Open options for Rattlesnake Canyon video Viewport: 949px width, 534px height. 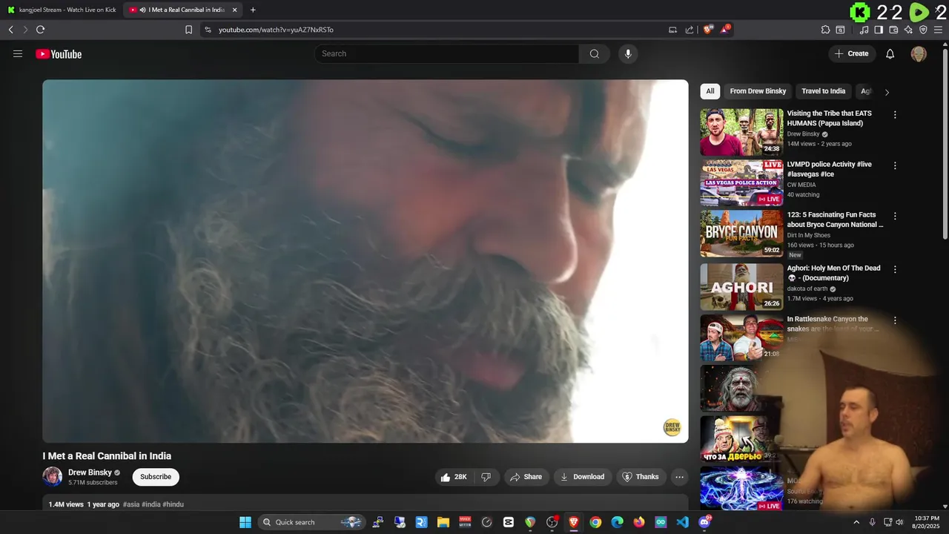click(895, 320)
